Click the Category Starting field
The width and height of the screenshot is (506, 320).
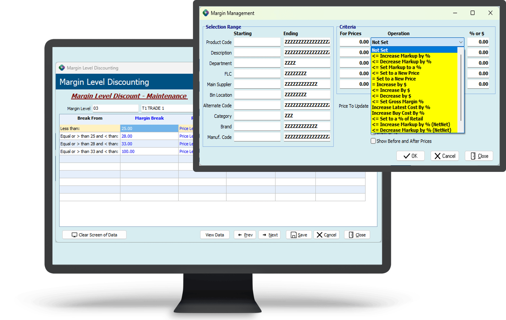(257, 116)
